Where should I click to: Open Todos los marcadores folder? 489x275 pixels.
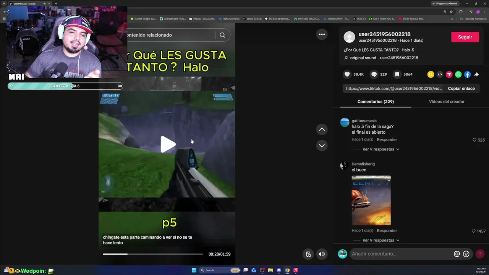pyautogui.click(x=473, y=19)
